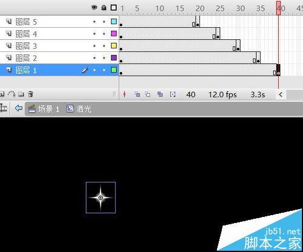Click the edit multiple frames icon
The image size is (303, 252).
tap(160, 94)
